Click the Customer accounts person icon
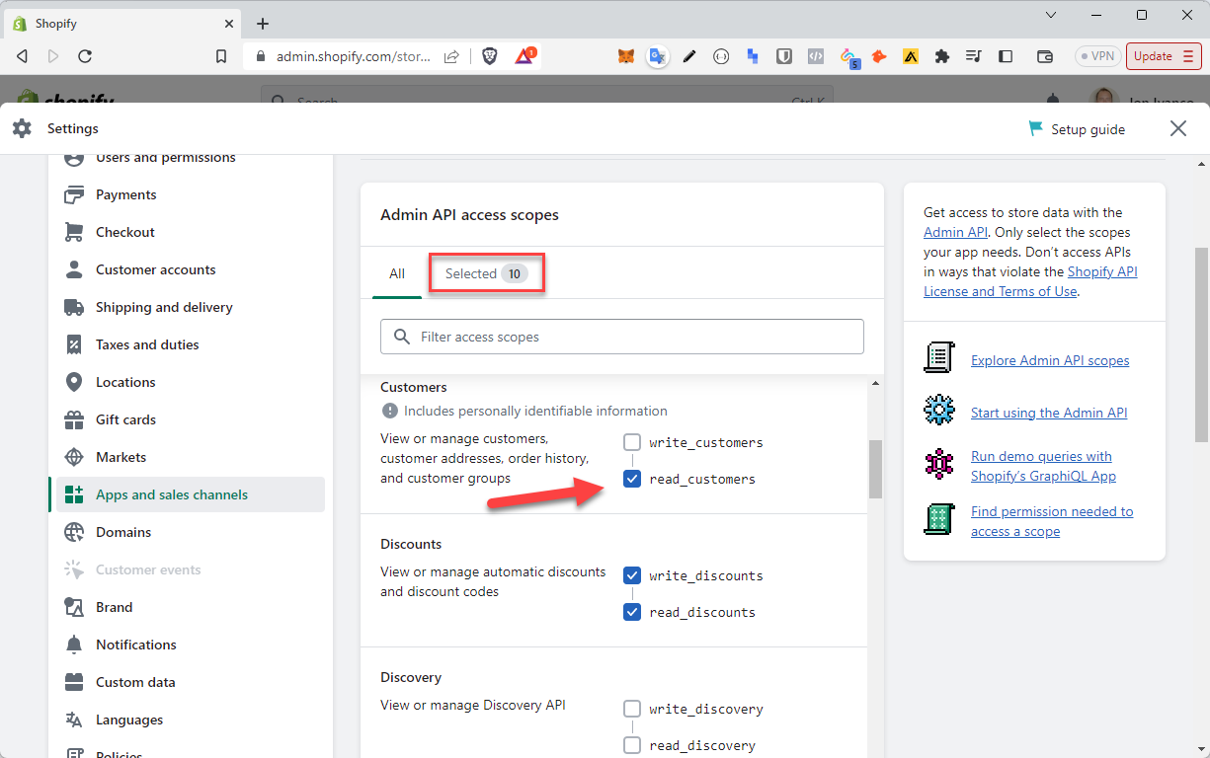 (x=74, y=269)
